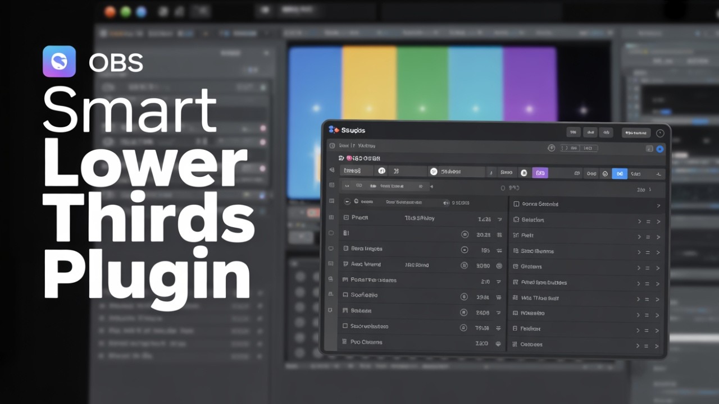
Task: Expand the top right-list row with its chevron
Action: tap(658, 206)
